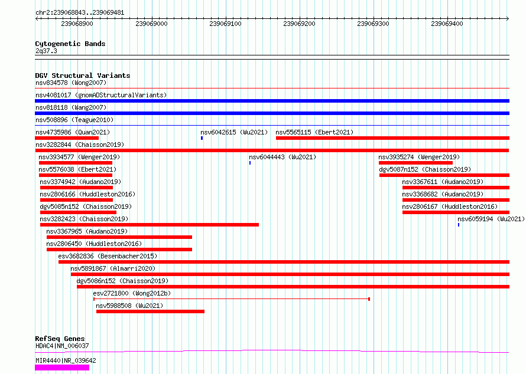Viewport: 526px width, 374px height.
Task: Open the nsv5565115 (Ebert2021) variant label
Action: pyautogui.click(x=314, y=132)
